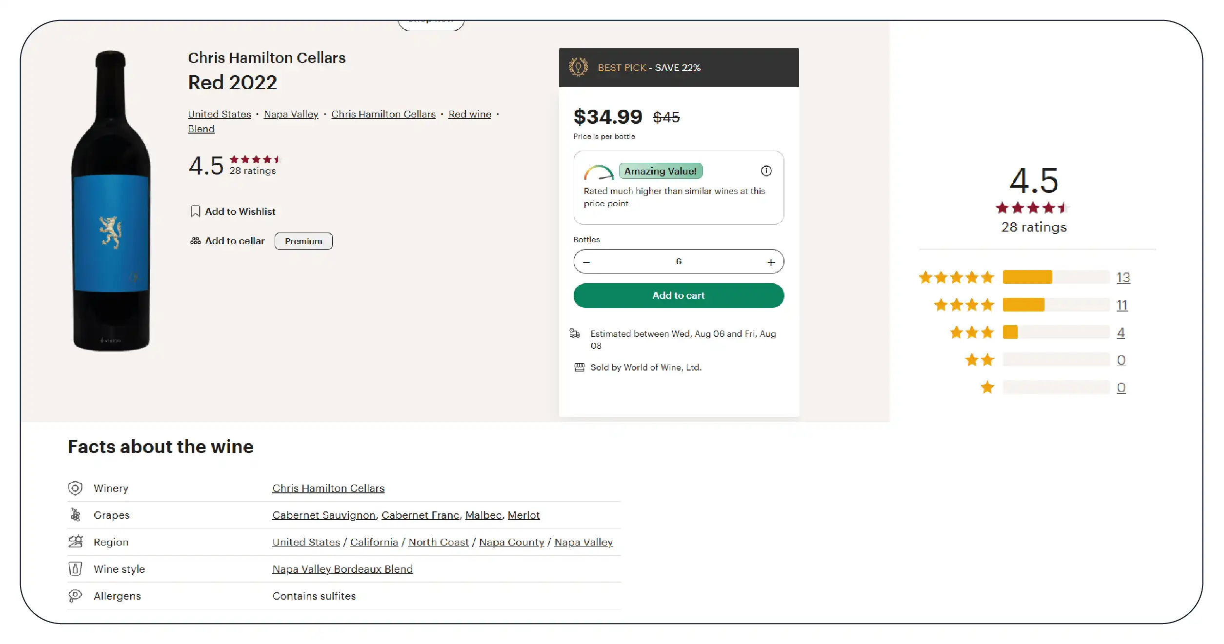The height and width of the screenshot is (644, 1224).
Task: Click the delivery truck icon
Action: [575, 333]
